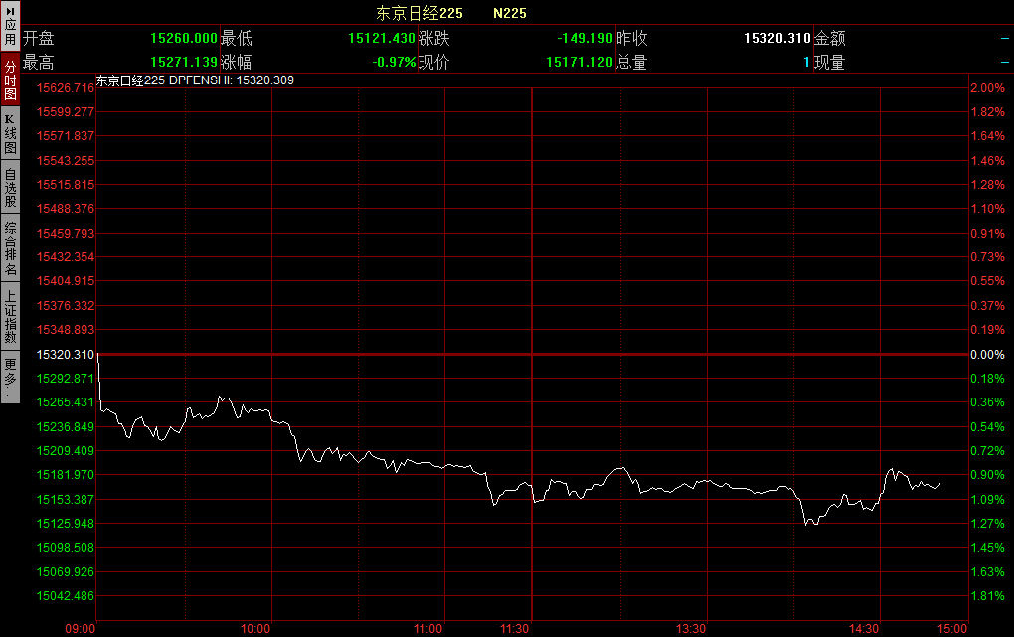Click the 15:00 closing time label
1014x637 pixels.
[951, 628]
